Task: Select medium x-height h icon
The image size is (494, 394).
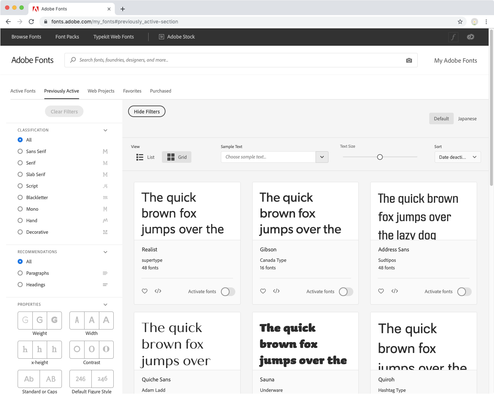Action: [x=40, y=349]
